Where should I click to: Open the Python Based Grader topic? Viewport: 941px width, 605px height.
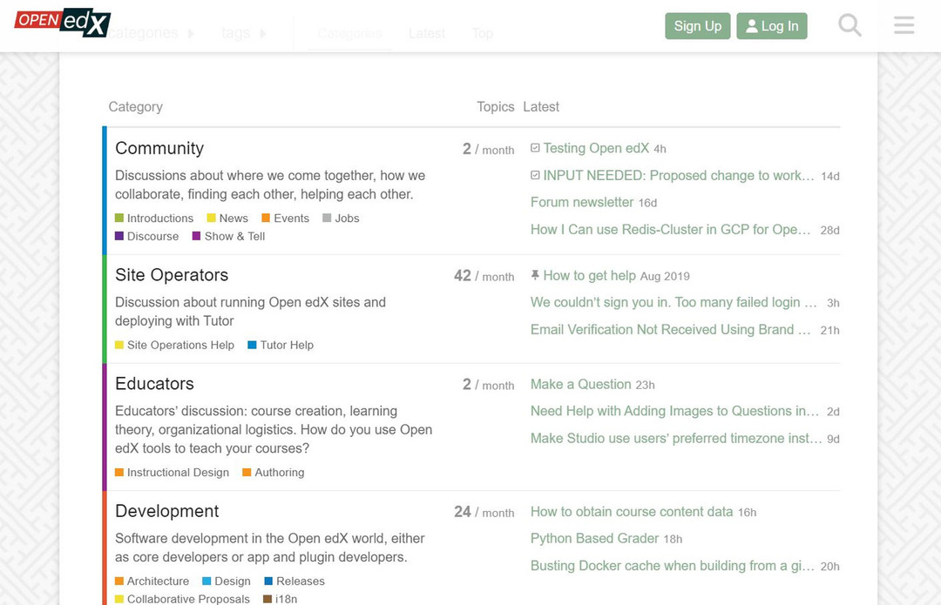coord(595,539)
